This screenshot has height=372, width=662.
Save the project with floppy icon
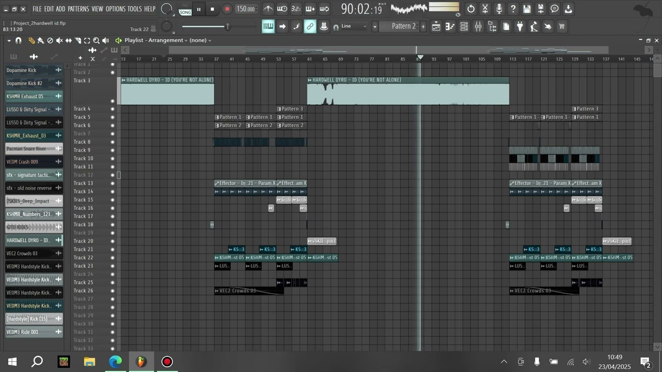tap(526, 9)
